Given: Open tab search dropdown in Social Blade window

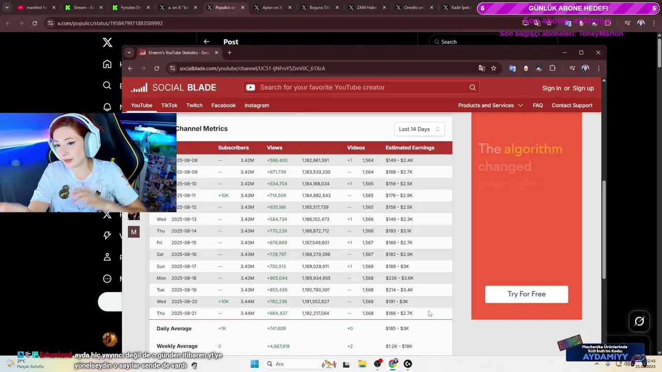Looking at the screenshot, I should 129,53.
